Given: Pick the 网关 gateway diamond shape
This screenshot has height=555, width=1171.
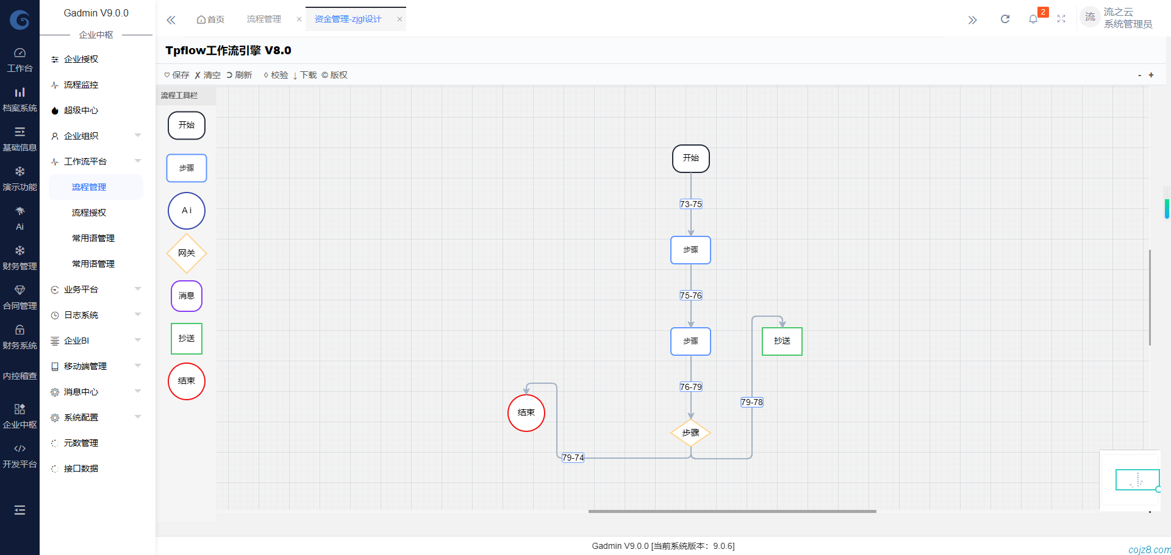Looking at the screenshot, I should (x=187, y=253).
